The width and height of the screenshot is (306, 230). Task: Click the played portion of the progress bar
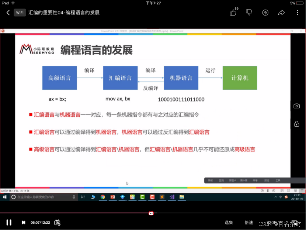click(74, 213)
